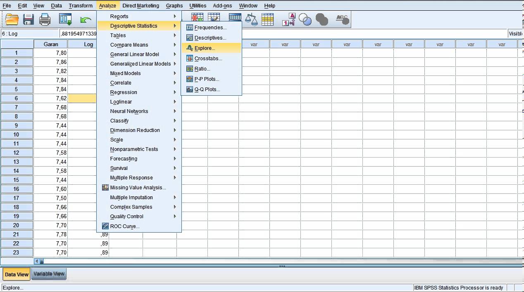Open the File menu
Viewport: 524px width, 292px height.
pos(7,6)
